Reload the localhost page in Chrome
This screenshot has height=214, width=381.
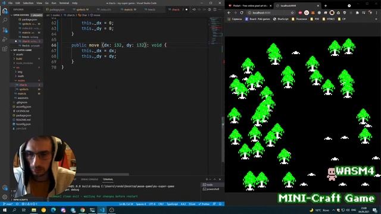[x=242, y=12]
